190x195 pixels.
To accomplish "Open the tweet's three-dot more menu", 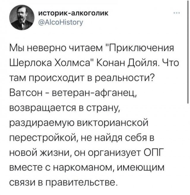I will coord(176,13).
